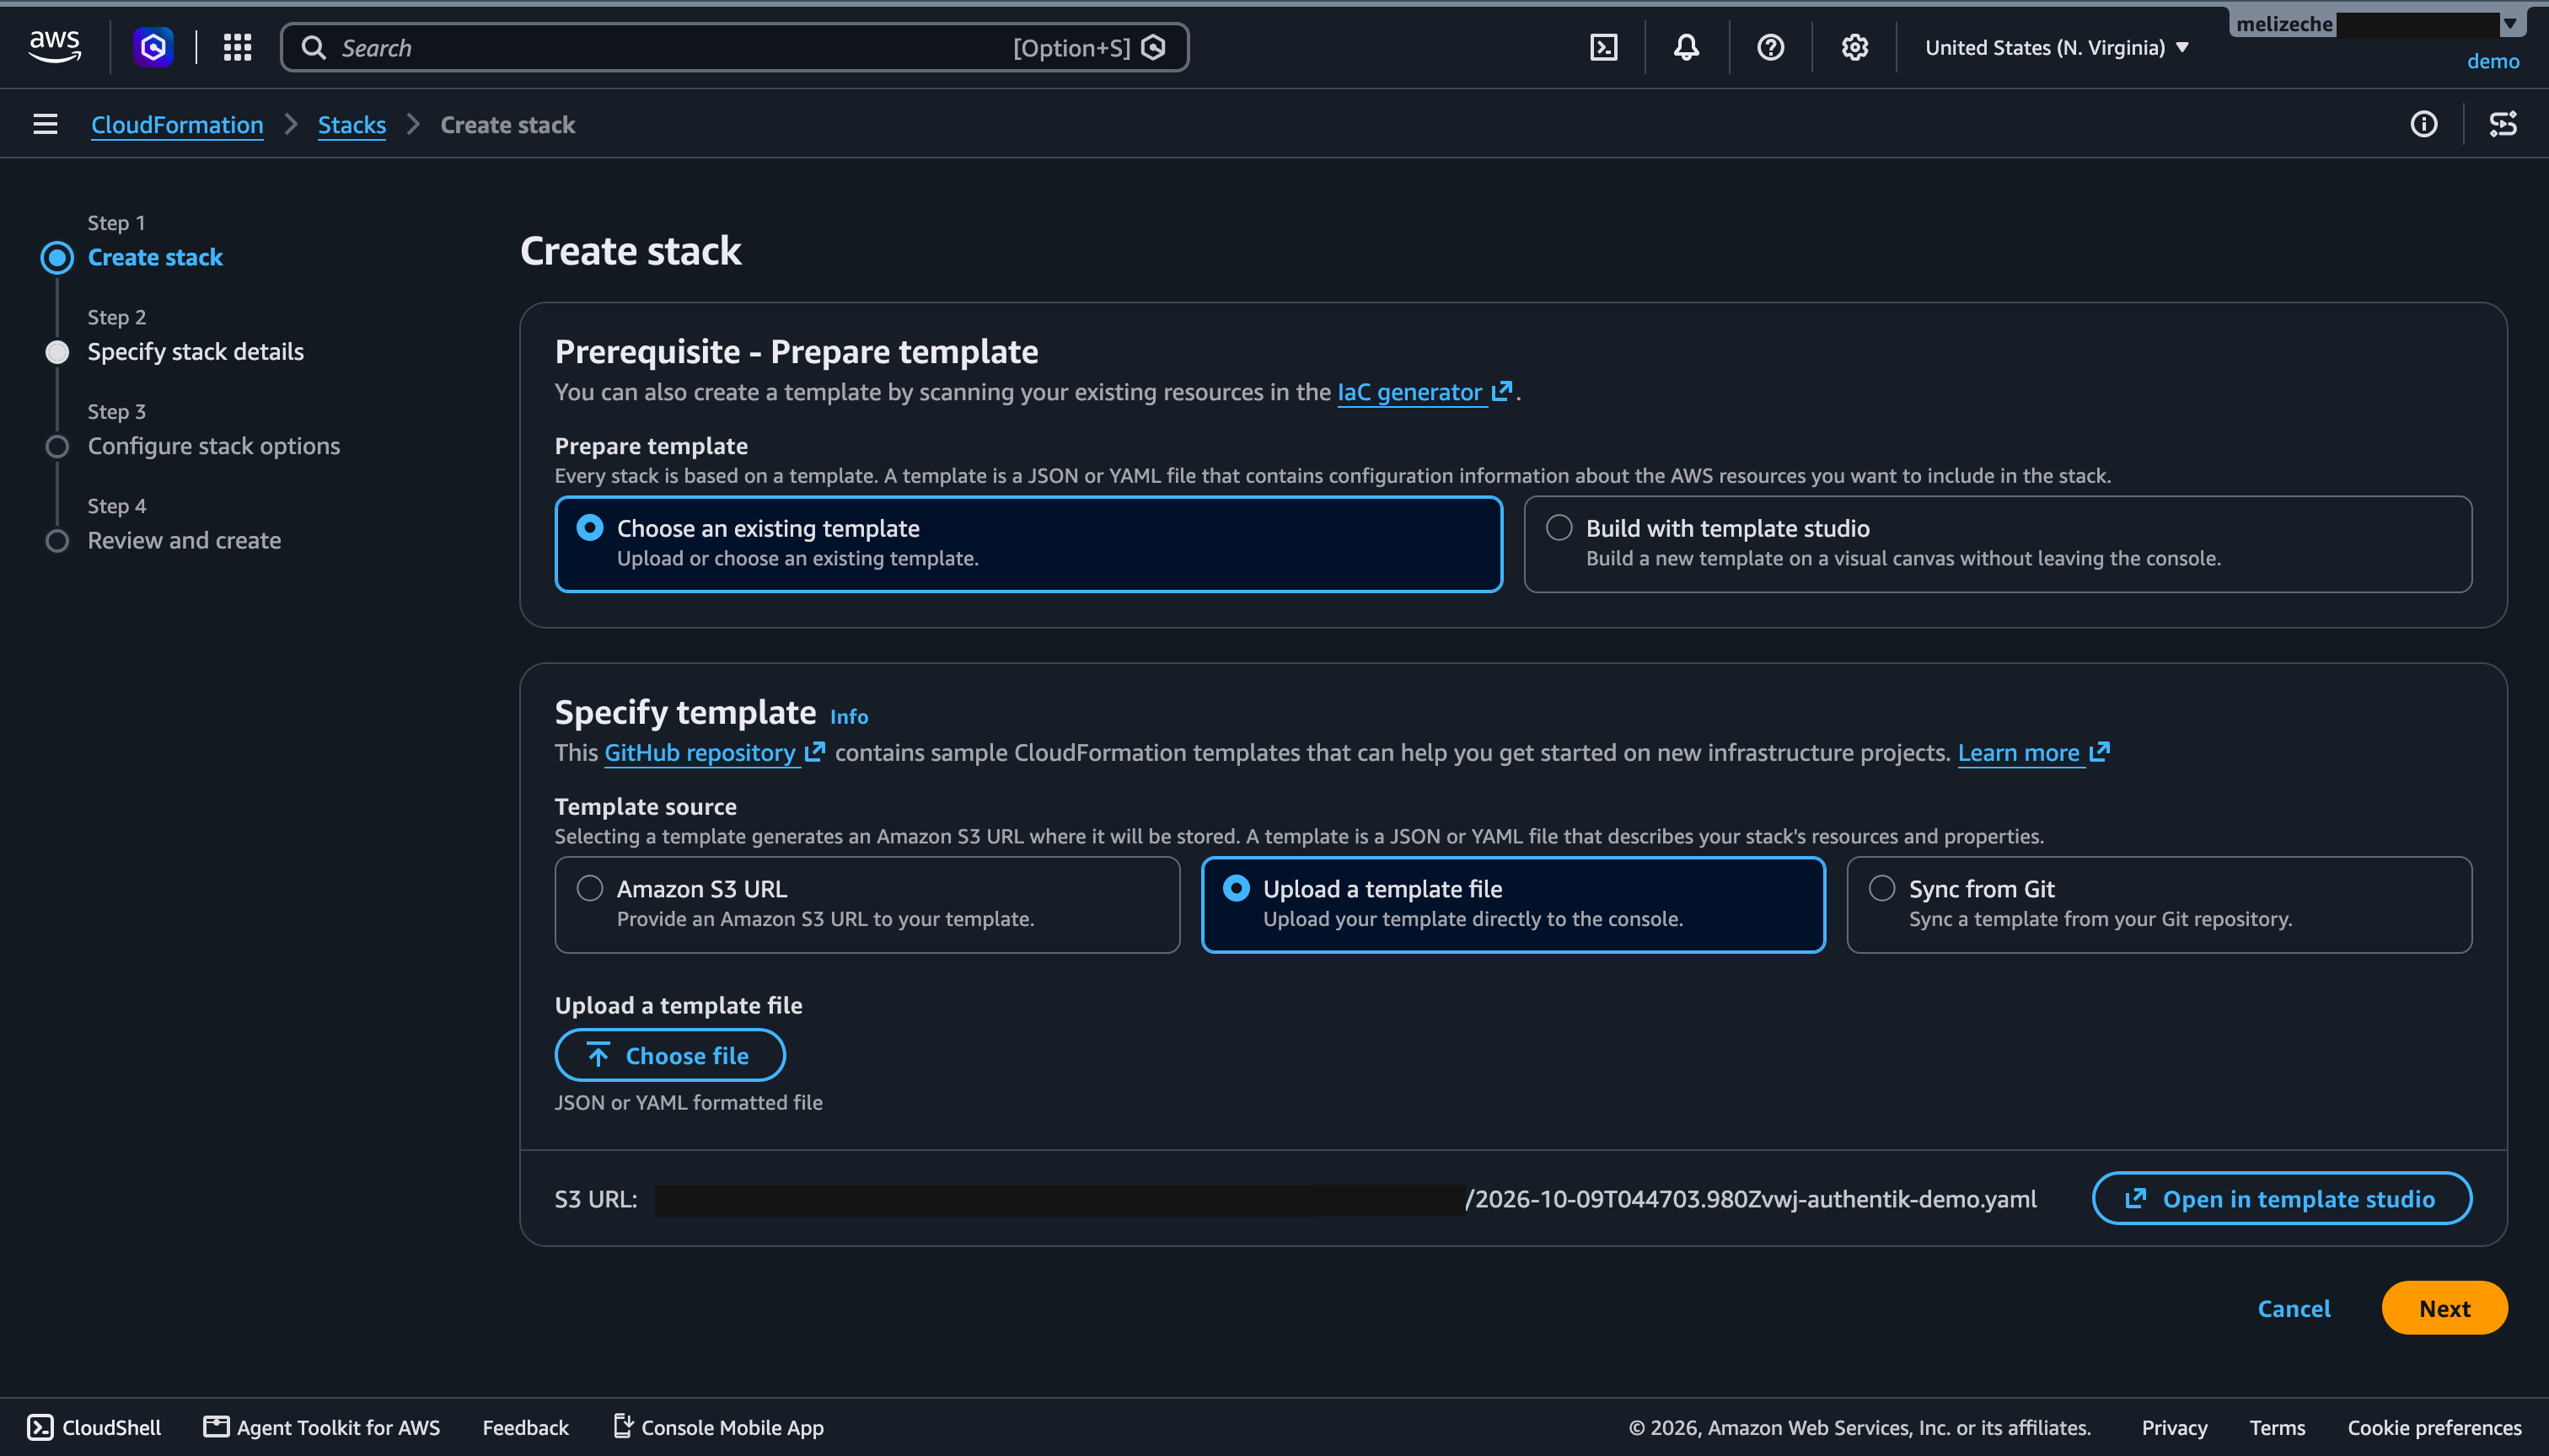Image resolution: width=2549 pixels, height=1456 pixels.
Task: Open the United States (N. Virginia) region dropdown
Action: [2057, 47]
